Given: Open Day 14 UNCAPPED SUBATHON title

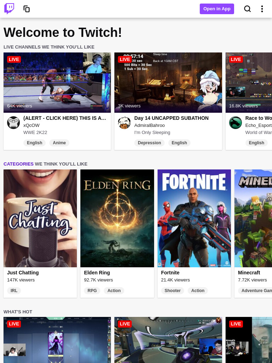Looking at the screenshot, I should (x=171, y=118).
